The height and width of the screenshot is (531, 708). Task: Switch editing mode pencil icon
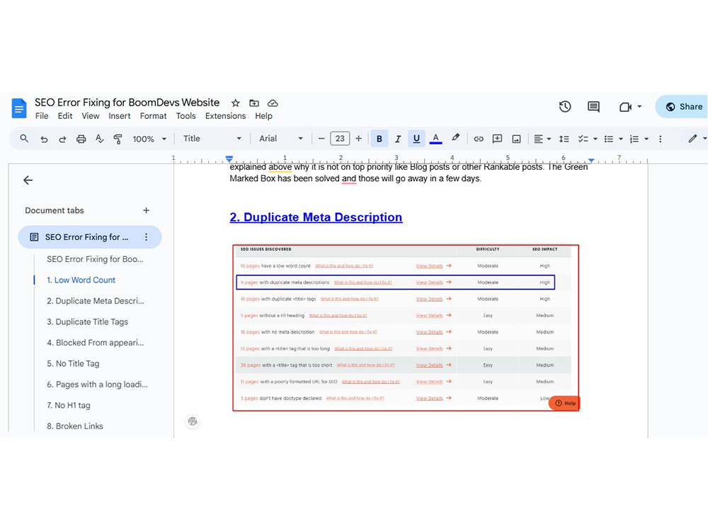pos(692,139)
